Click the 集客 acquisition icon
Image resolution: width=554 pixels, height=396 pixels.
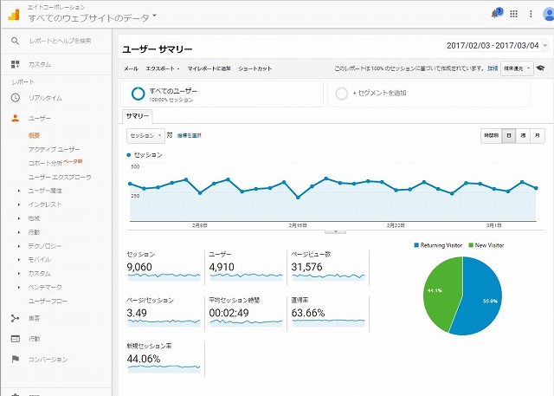[16, 319]
